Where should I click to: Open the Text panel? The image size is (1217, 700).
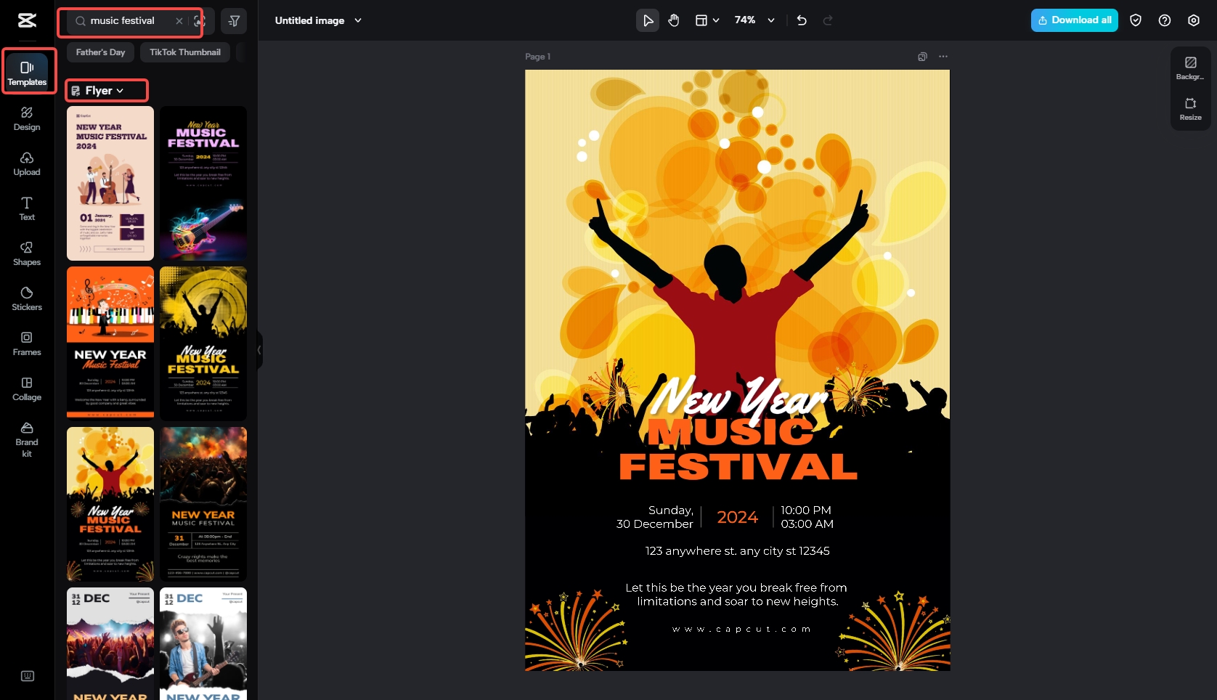click(x=26, y=209)
